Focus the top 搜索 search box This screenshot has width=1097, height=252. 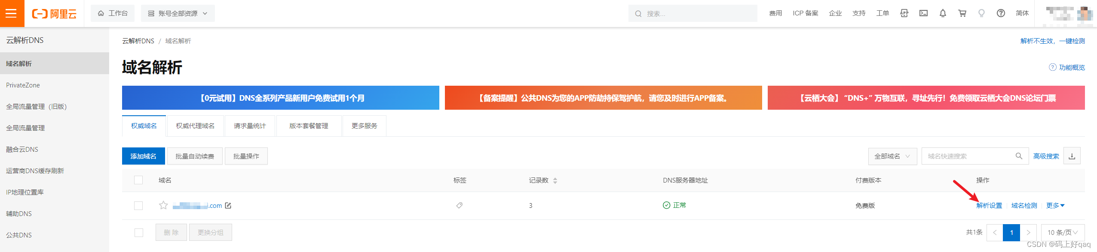[693, 13]
